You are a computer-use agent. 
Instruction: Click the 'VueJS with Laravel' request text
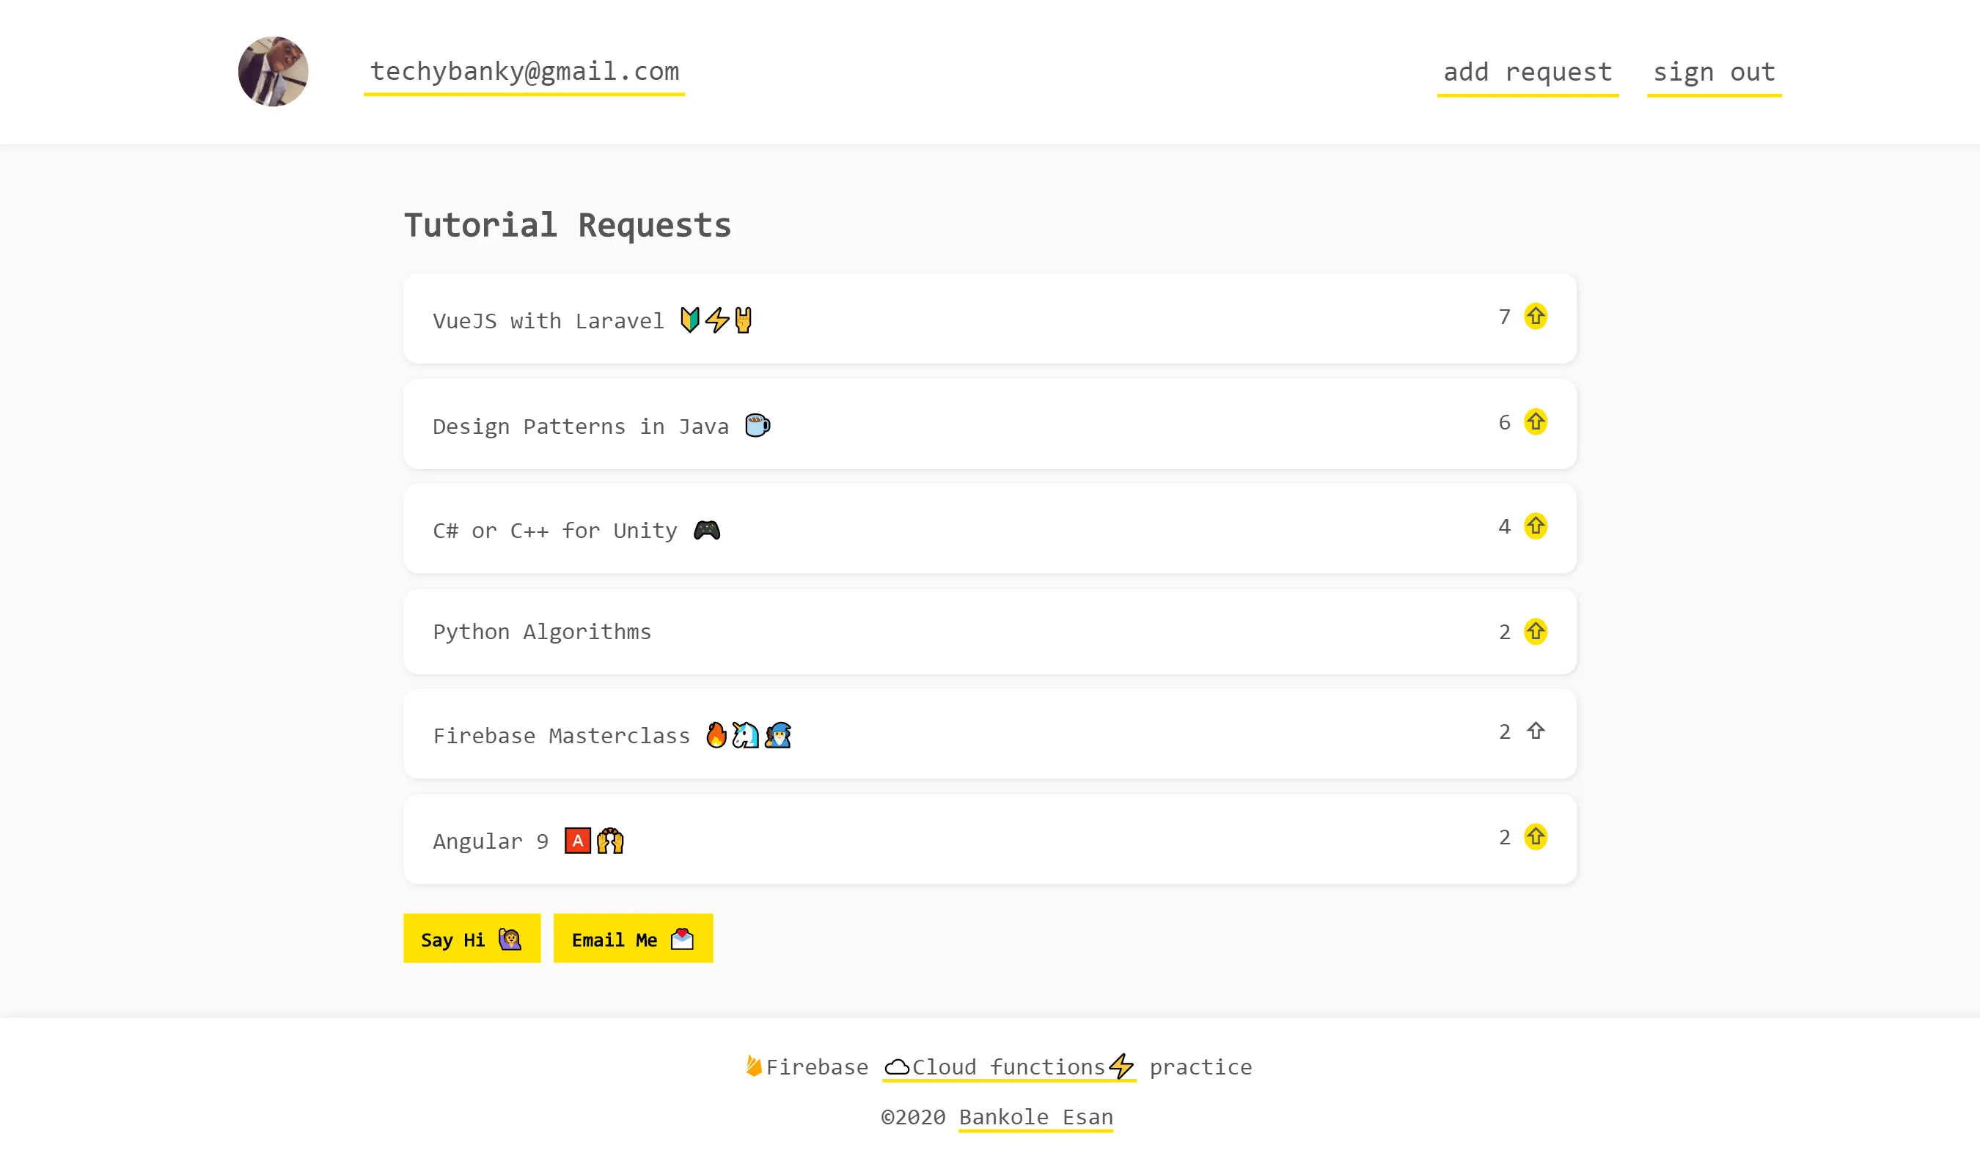549,321
